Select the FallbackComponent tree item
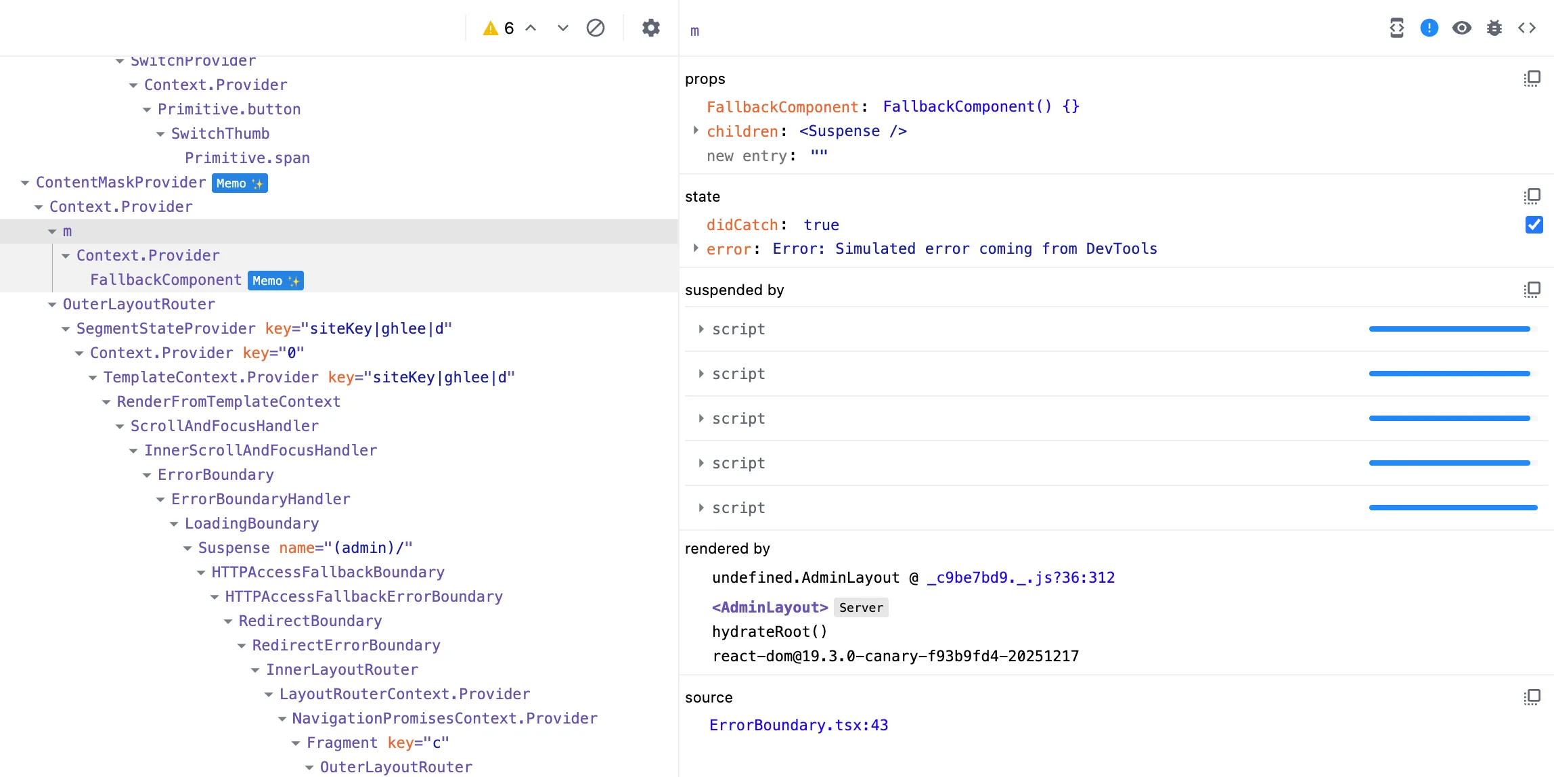The height and width of the screenshot is (777, 1554). click(166, 280)
